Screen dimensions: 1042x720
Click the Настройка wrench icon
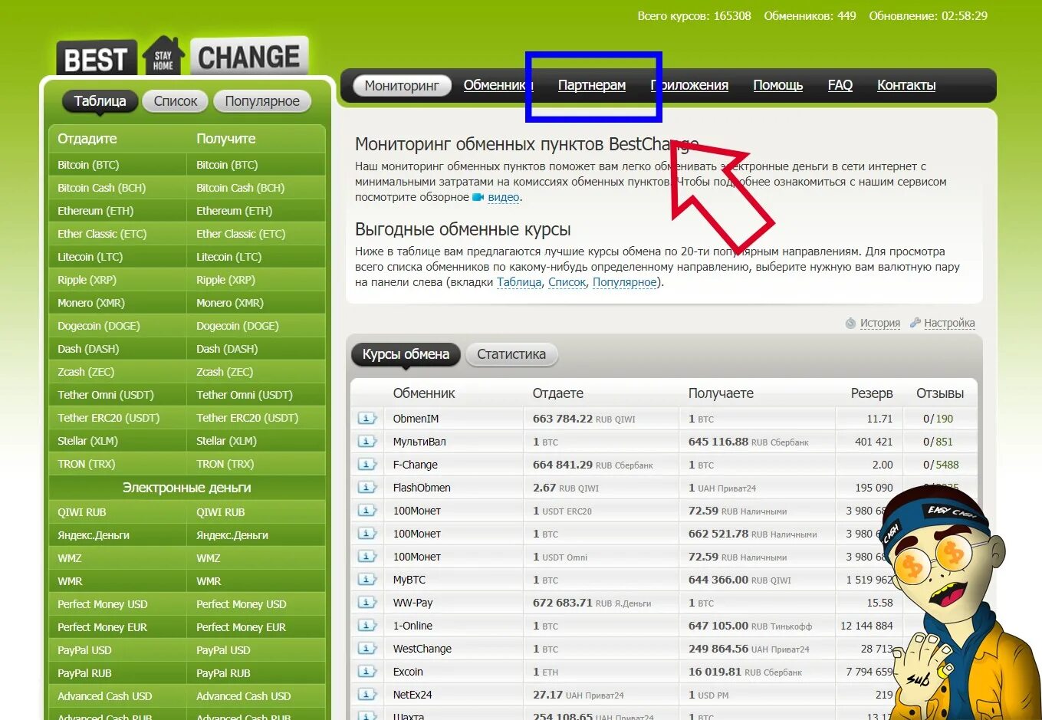tap(915, 323)
